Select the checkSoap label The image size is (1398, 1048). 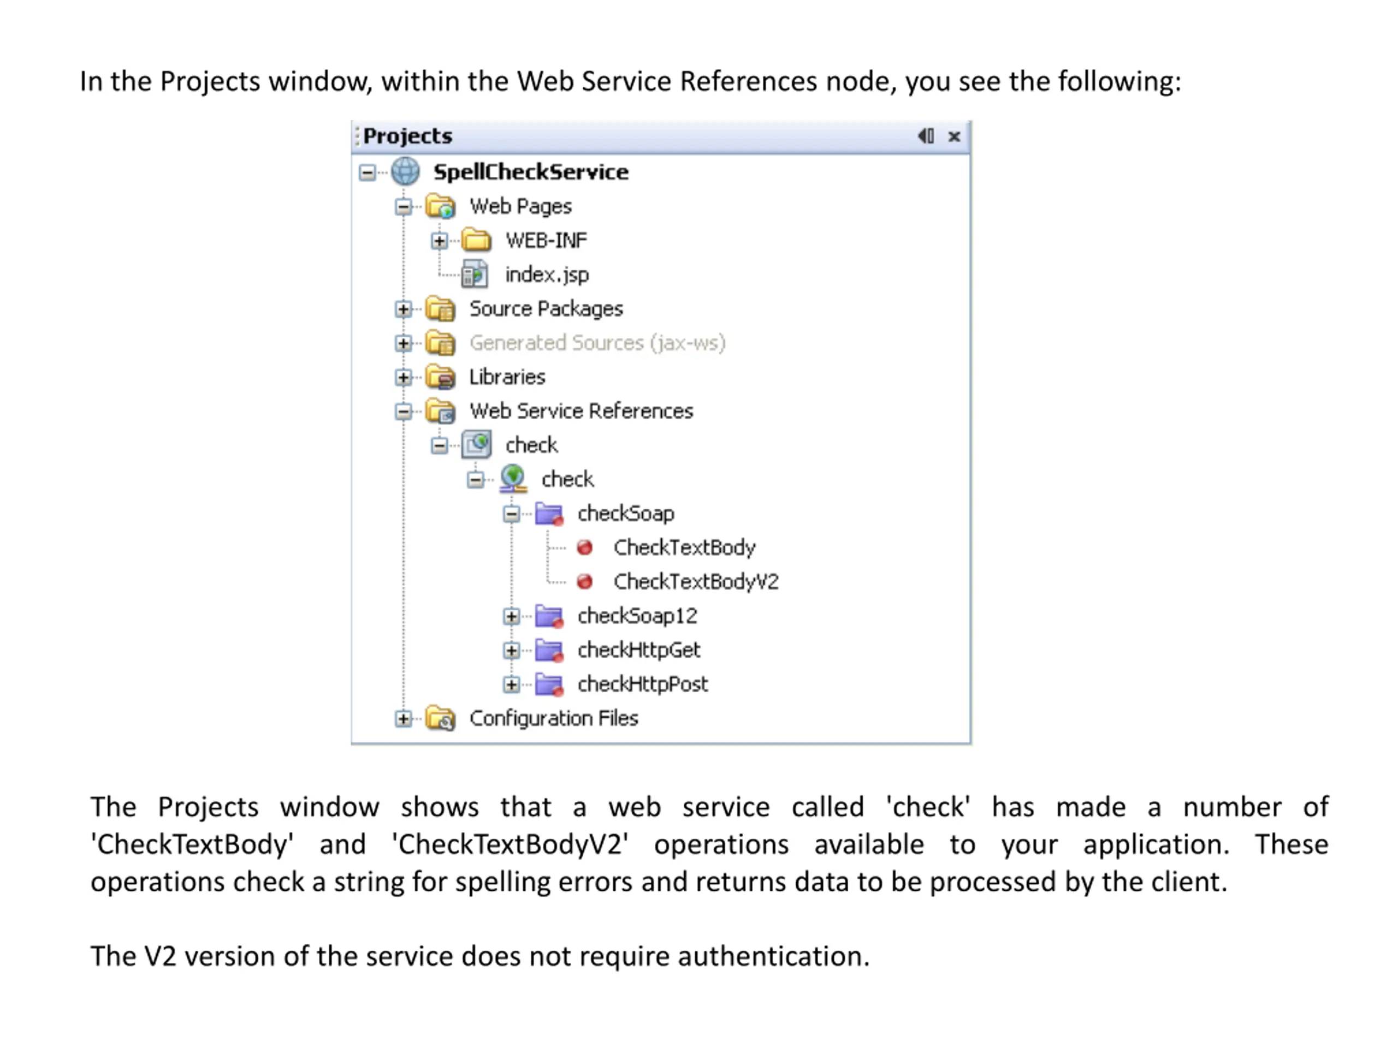(x=626, y=514)
